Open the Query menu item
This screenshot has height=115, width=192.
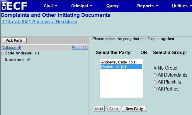coord(112,6)
